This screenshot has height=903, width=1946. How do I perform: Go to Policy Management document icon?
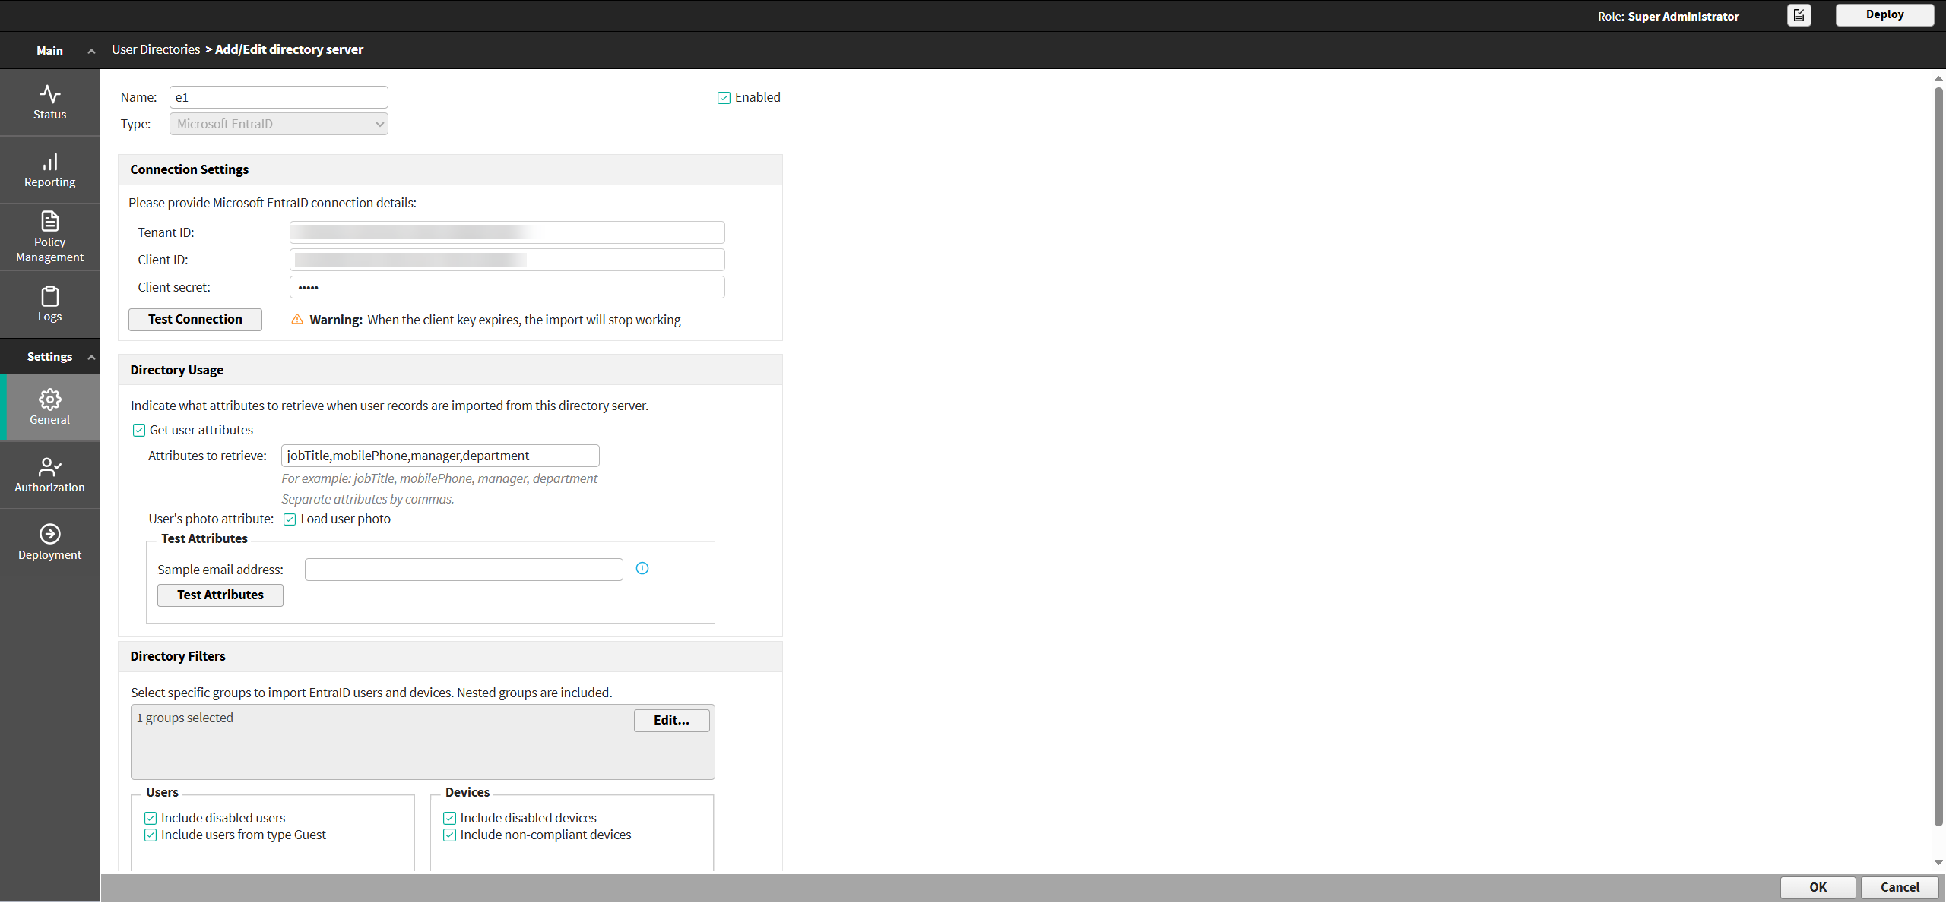(x=50, y=221)
